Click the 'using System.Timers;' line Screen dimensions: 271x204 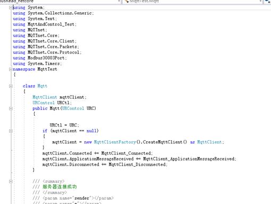tap(37, 64)
